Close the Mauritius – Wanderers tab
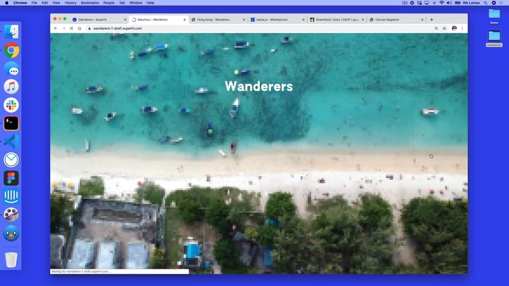Screen dimensions: 509x286 (x=184, y=20)
